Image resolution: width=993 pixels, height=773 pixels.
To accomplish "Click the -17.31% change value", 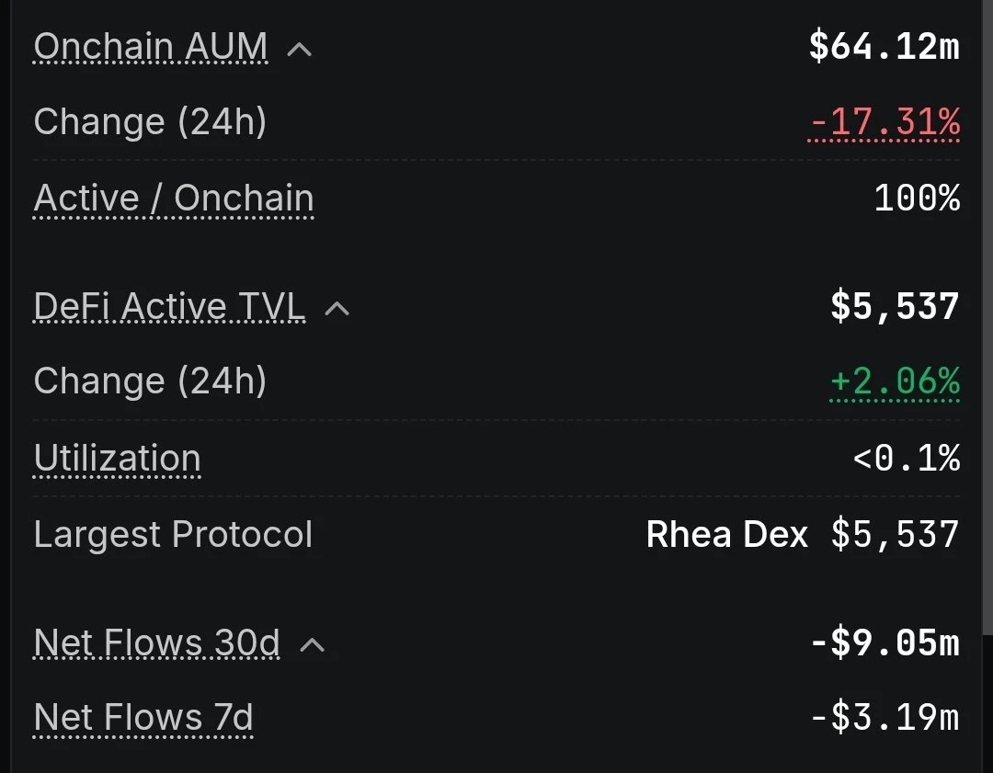I will [x=885, y=121].
